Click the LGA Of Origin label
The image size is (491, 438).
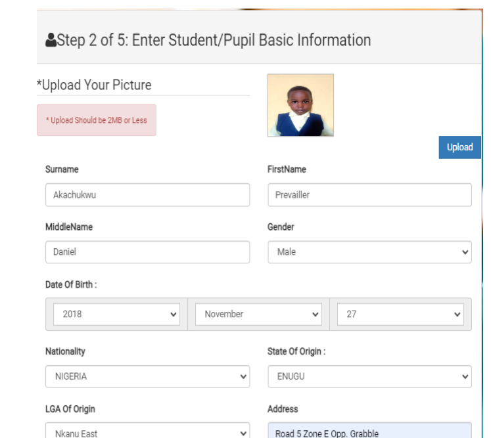click(70, 409)
